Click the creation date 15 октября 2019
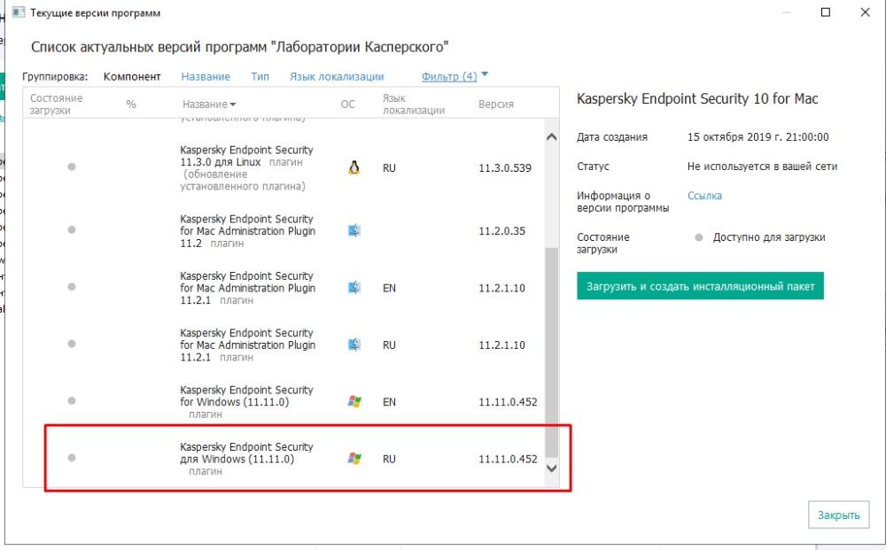 [x=758, y=137]
